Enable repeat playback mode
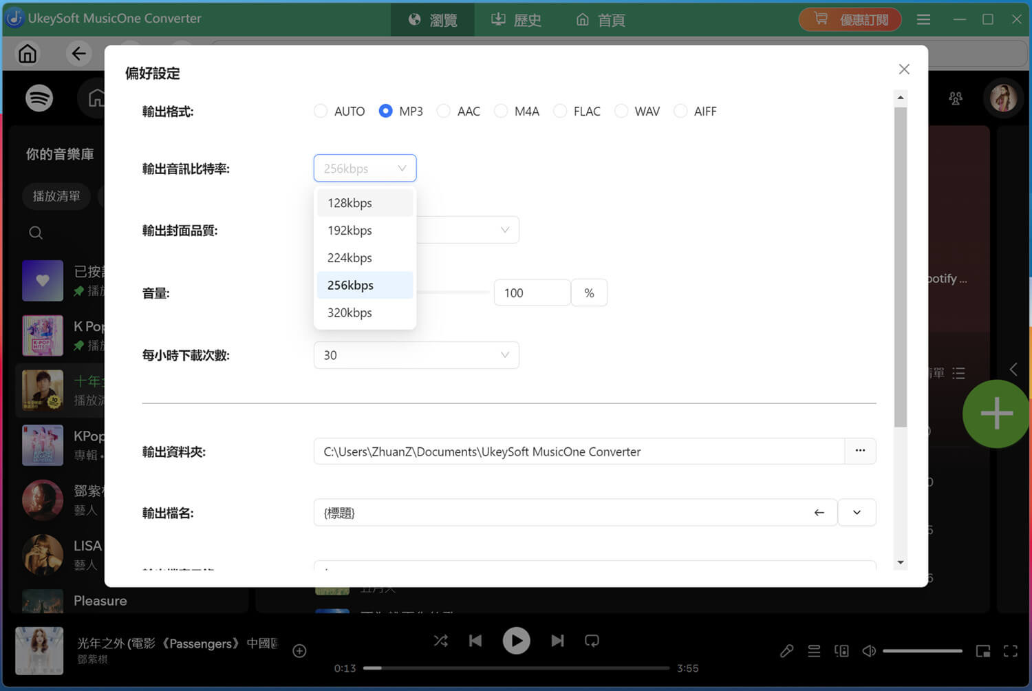This screenshot has height=691, width=1032. pyautogui.click(x=592, y=641)
